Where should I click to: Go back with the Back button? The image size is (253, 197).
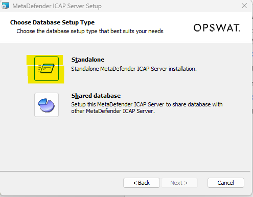coord(142,183)
